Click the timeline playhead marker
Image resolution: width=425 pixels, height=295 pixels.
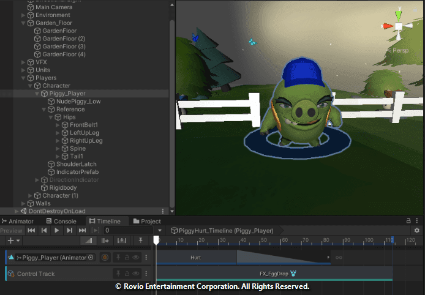point(156,240)
